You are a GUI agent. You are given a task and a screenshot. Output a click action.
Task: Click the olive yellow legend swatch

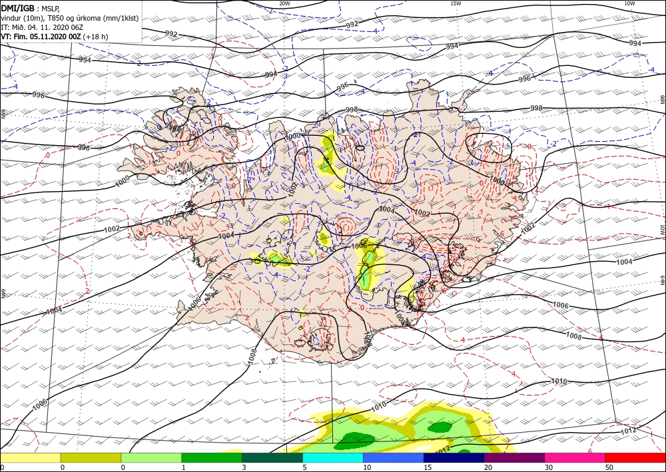click(x=91, y=457)
